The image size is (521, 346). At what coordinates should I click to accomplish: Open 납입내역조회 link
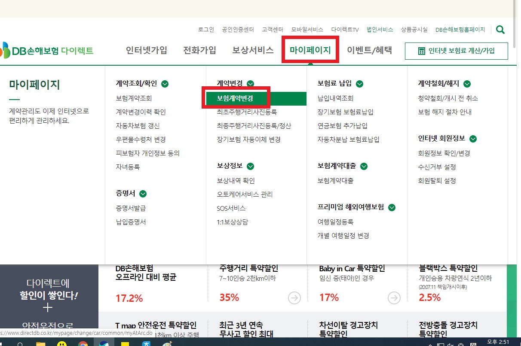point(335,98)
